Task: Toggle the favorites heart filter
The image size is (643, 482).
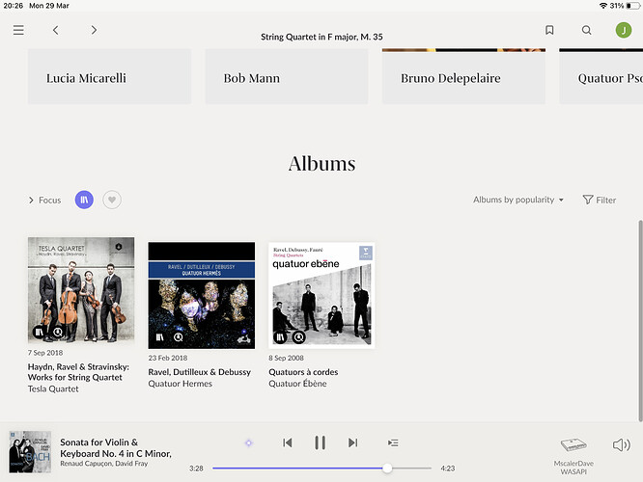Action: coord(112,200)
